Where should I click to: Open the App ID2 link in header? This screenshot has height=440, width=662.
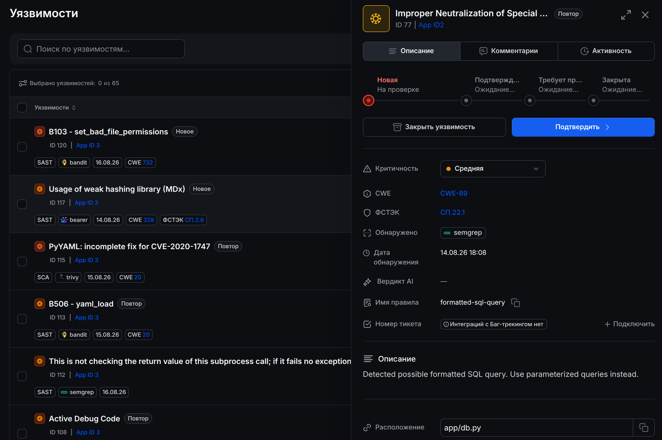[x=431, y=25]
